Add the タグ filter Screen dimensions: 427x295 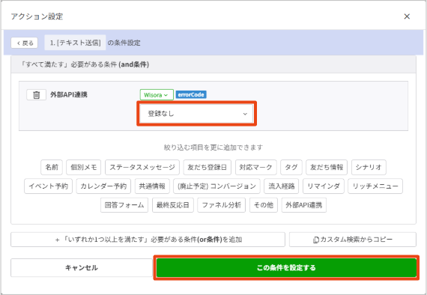click(x=291, y=167)
